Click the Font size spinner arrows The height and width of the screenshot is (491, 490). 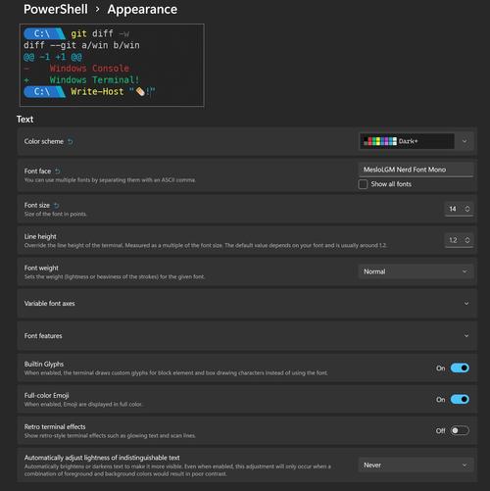[467, 209]
